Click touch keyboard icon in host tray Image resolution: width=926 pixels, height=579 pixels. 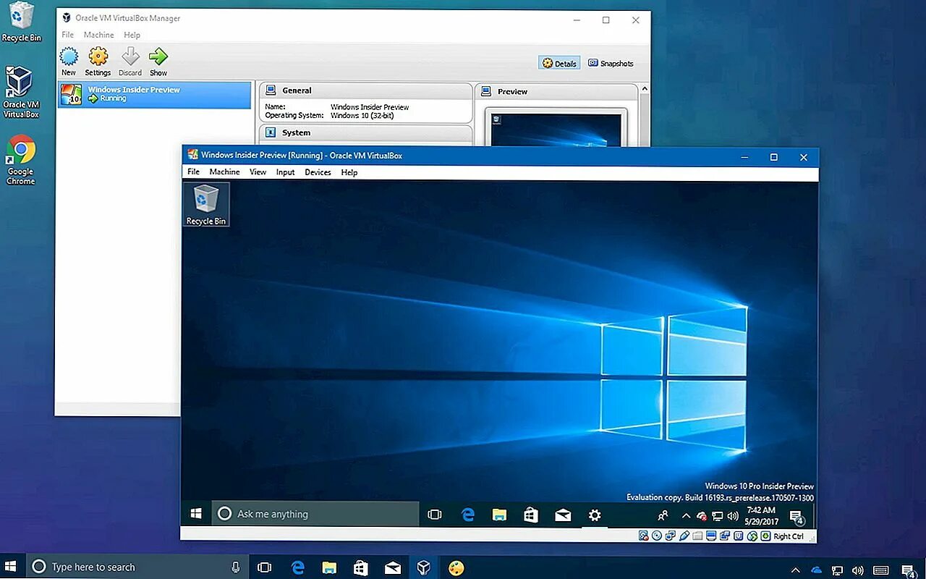(x=880, y=569)
